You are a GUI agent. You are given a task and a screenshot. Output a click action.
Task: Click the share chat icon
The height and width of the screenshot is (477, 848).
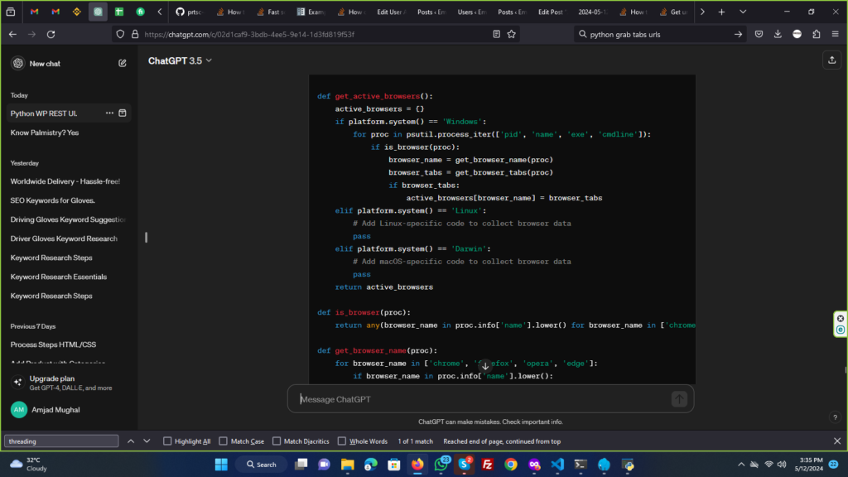(831, 60)
